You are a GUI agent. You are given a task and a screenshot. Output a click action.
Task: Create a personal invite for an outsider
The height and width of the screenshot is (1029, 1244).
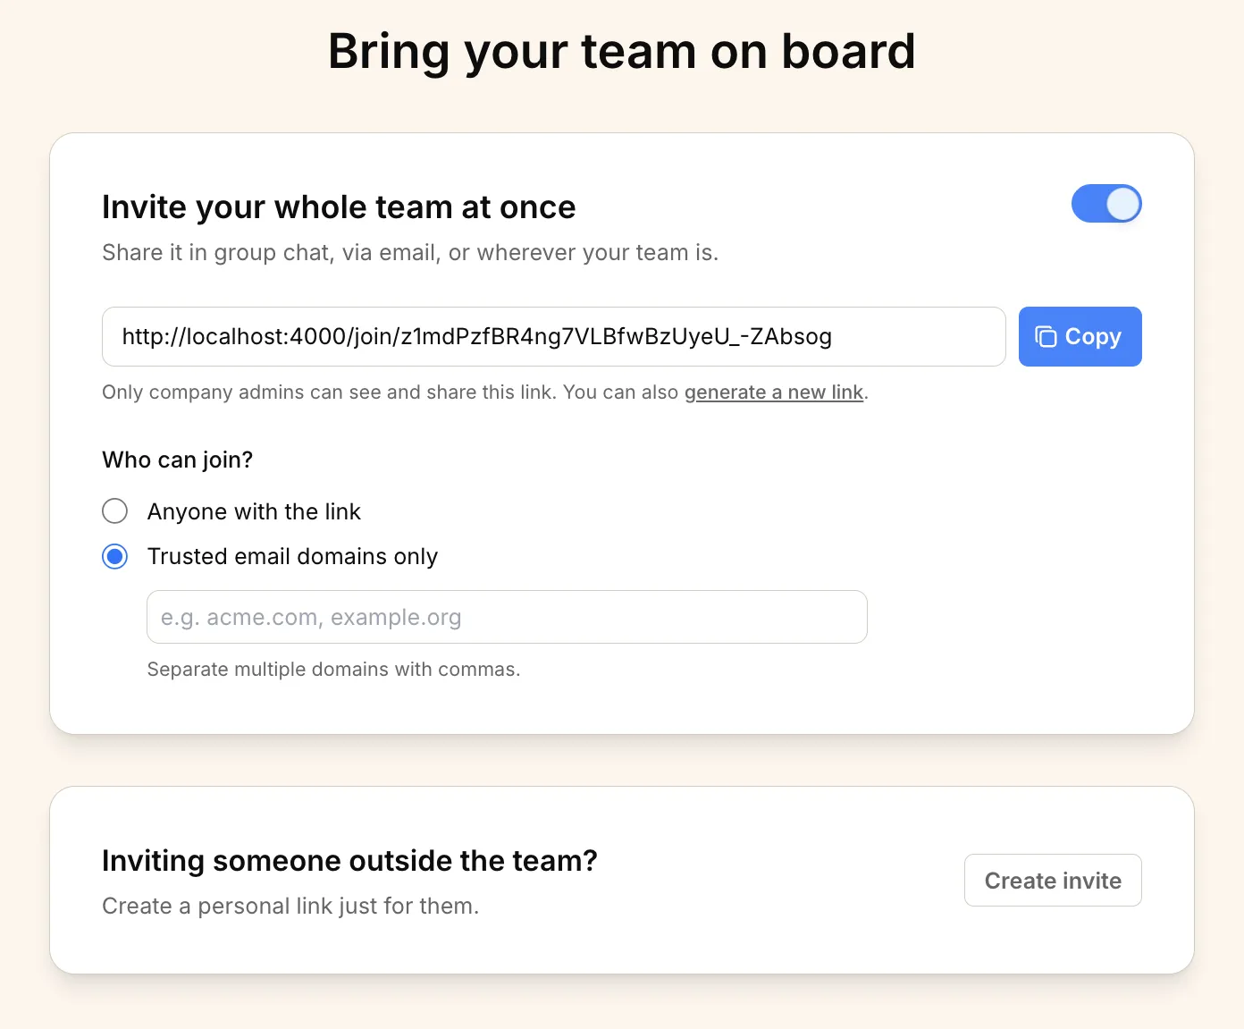[1052, 880]
